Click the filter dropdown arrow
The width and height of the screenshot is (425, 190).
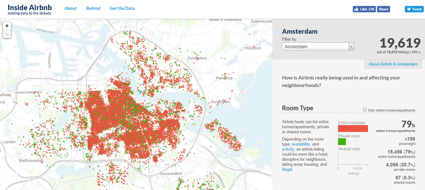tap(351, 46)
